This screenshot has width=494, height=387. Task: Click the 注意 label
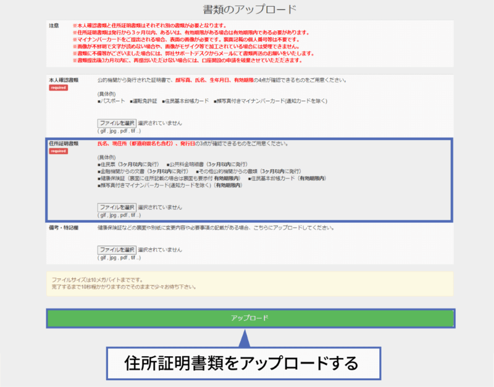click(54, 25)
